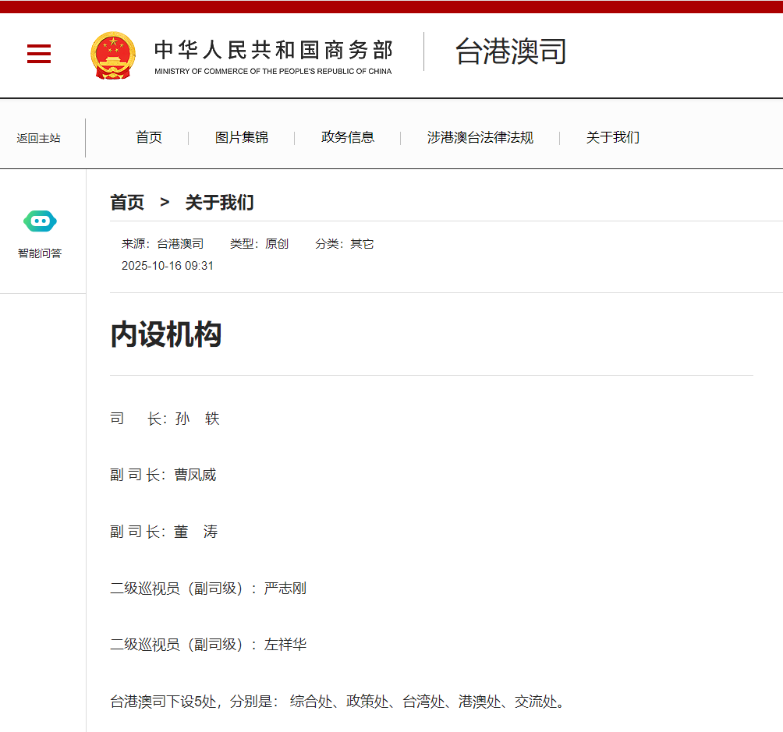The image size is (783, 732).
Task: Click the paragraph listing 台港澳司下设5处
Action: (x=337, y=702)
